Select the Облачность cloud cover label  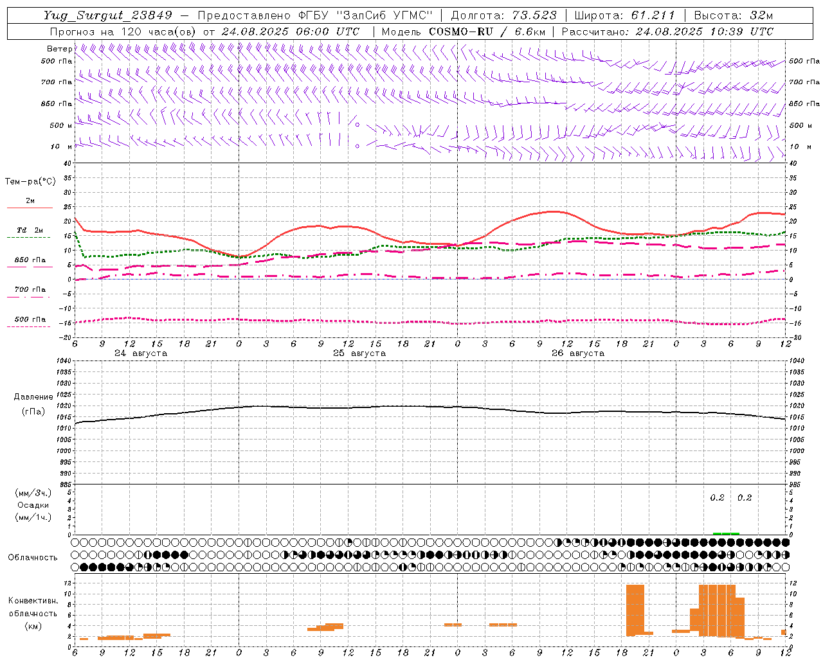[x=33, y=557]
